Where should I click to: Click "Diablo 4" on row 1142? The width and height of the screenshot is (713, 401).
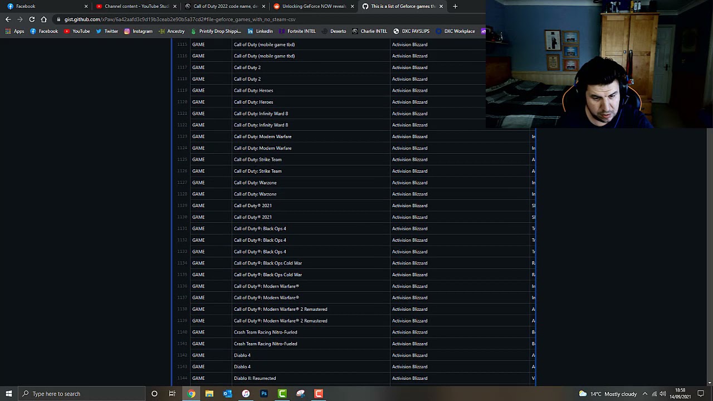coord(242,355)
